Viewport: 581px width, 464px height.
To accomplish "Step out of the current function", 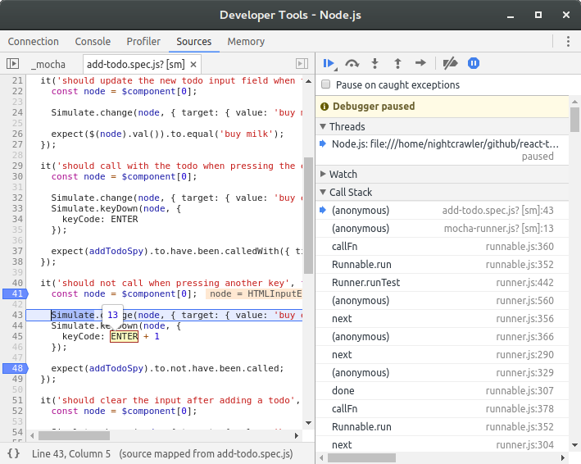I will click(397, 64).
